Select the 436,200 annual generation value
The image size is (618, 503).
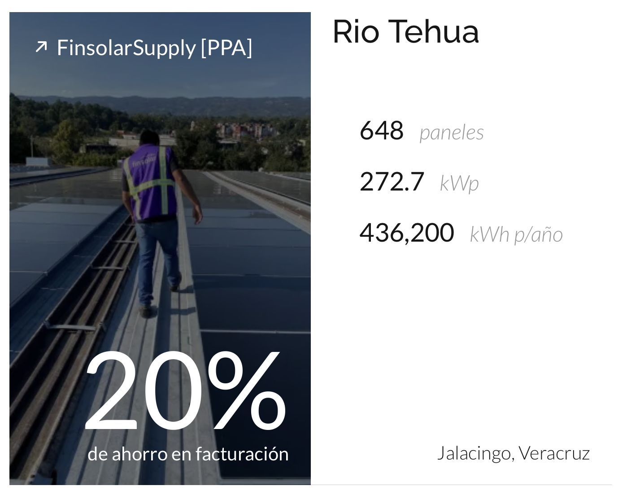pos(407,233)
